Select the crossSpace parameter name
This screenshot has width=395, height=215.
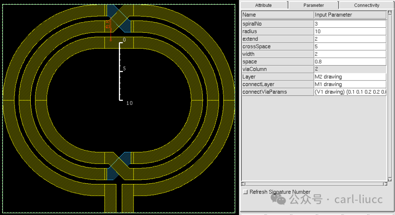(x=278, y=46)
